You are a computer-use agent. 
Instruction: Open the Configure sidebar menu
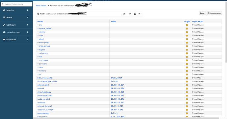coord(16,25)
